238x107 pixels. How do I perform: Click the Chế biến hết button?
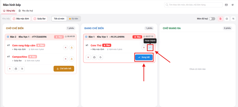[x=64, y=69]
